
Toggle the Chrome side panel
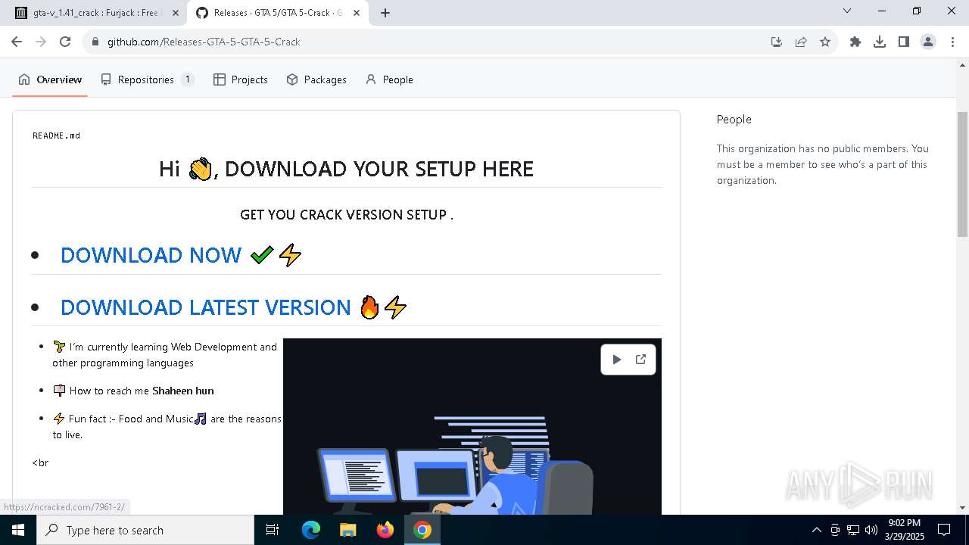(904, 42)
